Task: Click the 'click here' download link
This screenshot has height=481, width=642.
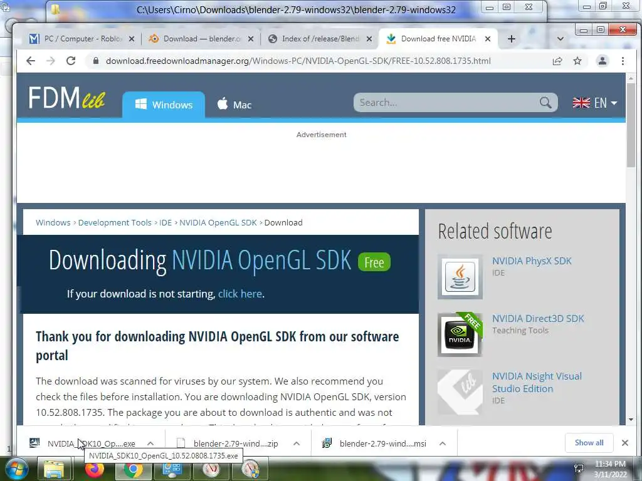Action: pos(240,294)
